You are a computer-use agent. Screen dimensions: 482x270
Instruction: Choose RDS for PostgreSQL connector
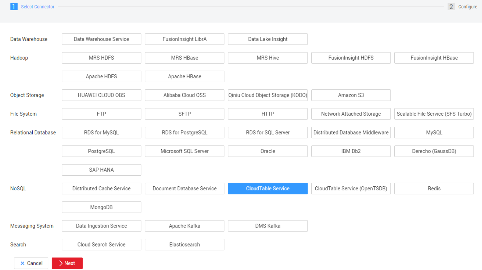click(x=185, y=133)
